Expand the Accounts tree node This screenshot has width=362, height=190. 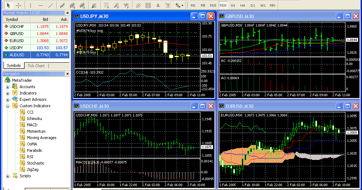(8, 87)
